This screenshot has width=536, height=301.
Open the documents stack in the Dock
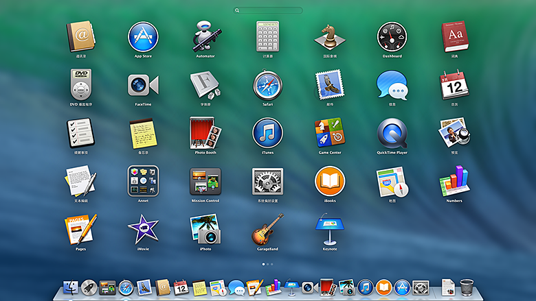448,287
